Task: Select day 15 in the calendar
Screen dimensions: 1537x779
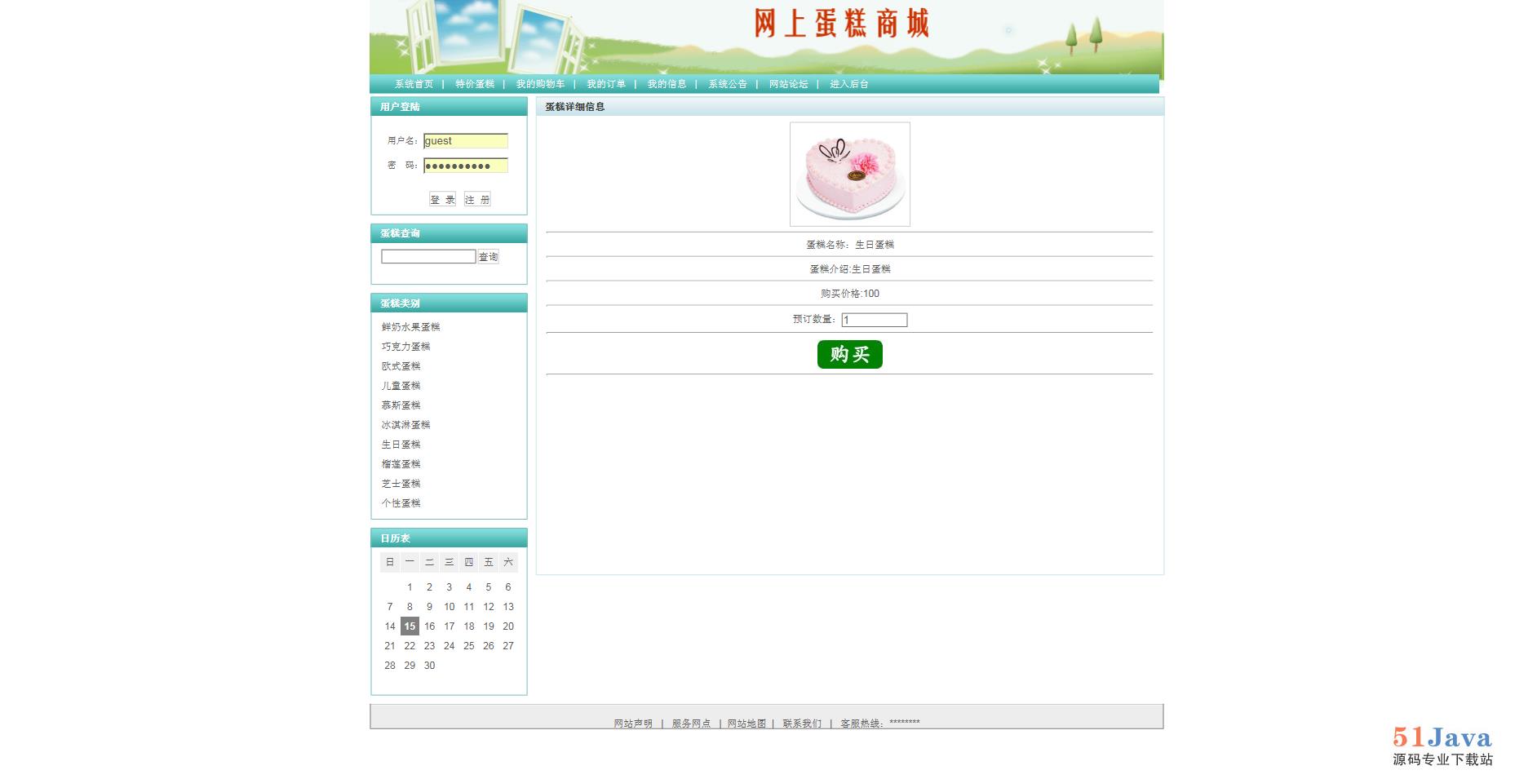Action: click(x=410, y=626)
